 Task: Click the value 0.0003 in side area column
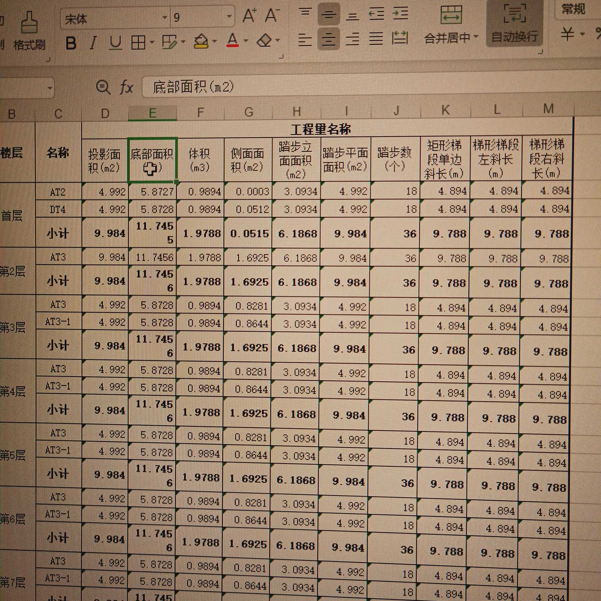[x=248, y=192]
